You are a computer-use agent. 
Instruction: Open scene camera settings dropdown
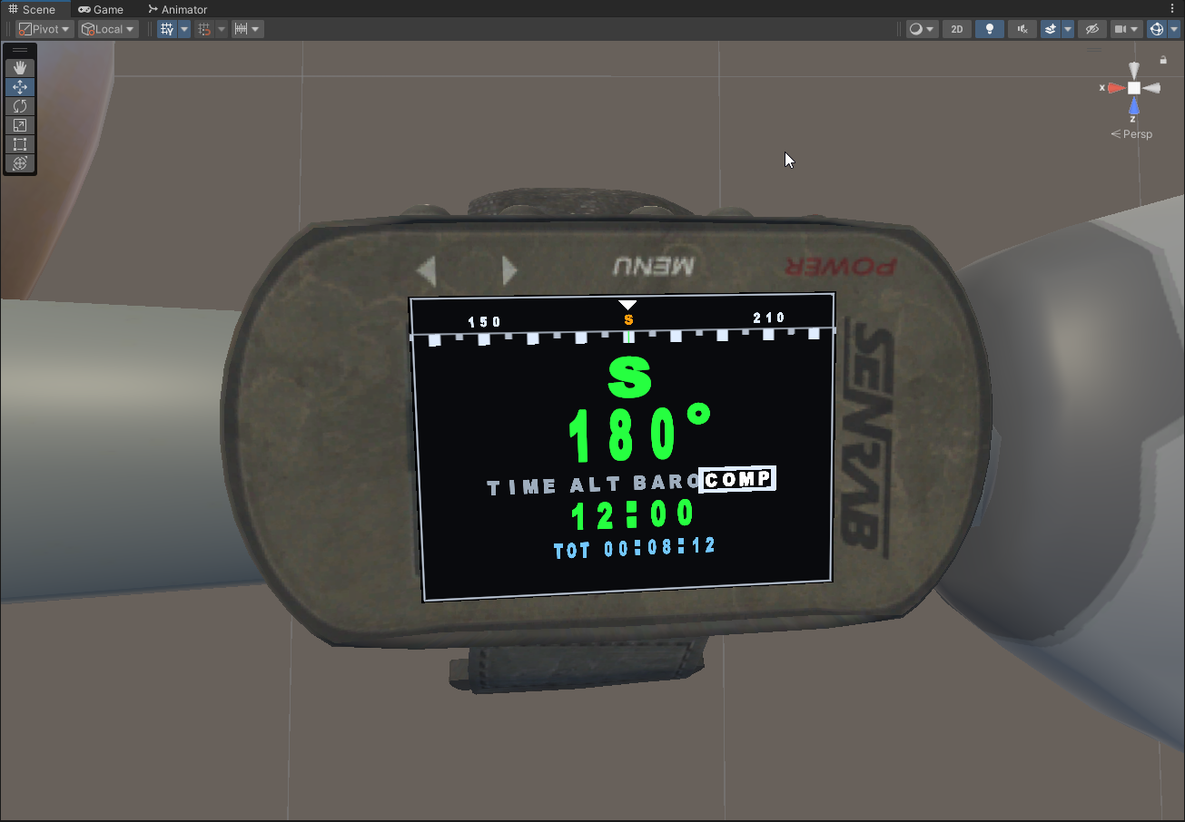pos(1127,29)
